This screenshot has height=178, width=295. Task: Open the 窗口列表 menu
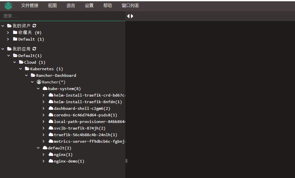tap(130, 6)
